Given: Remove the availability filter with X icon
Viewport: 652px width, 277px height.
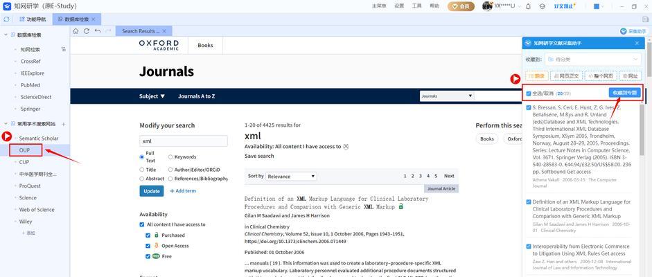Looking at the screenshot, I should point(346,147).
